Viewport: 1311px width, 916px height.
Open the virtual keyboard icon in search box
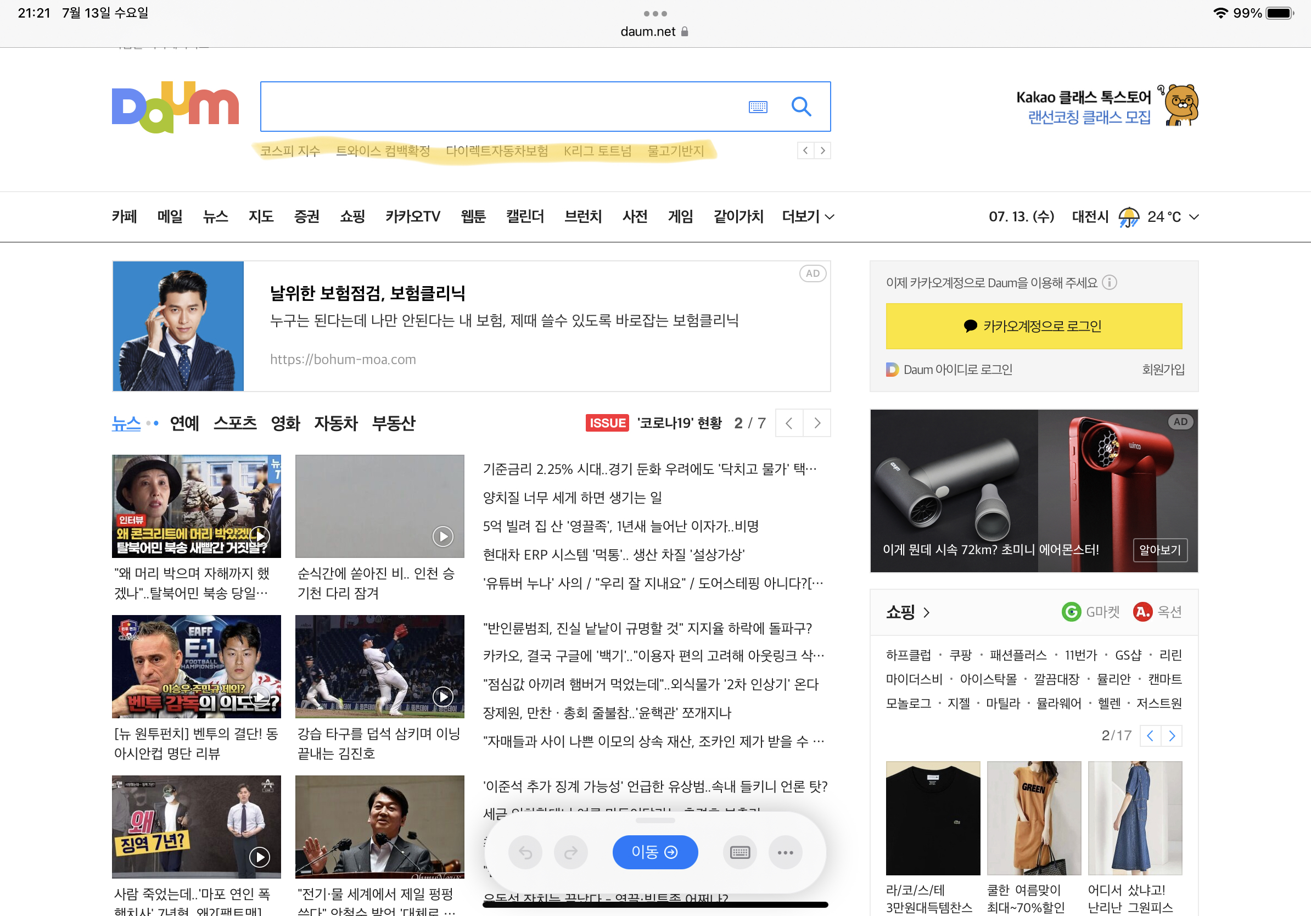click(758, 107)
